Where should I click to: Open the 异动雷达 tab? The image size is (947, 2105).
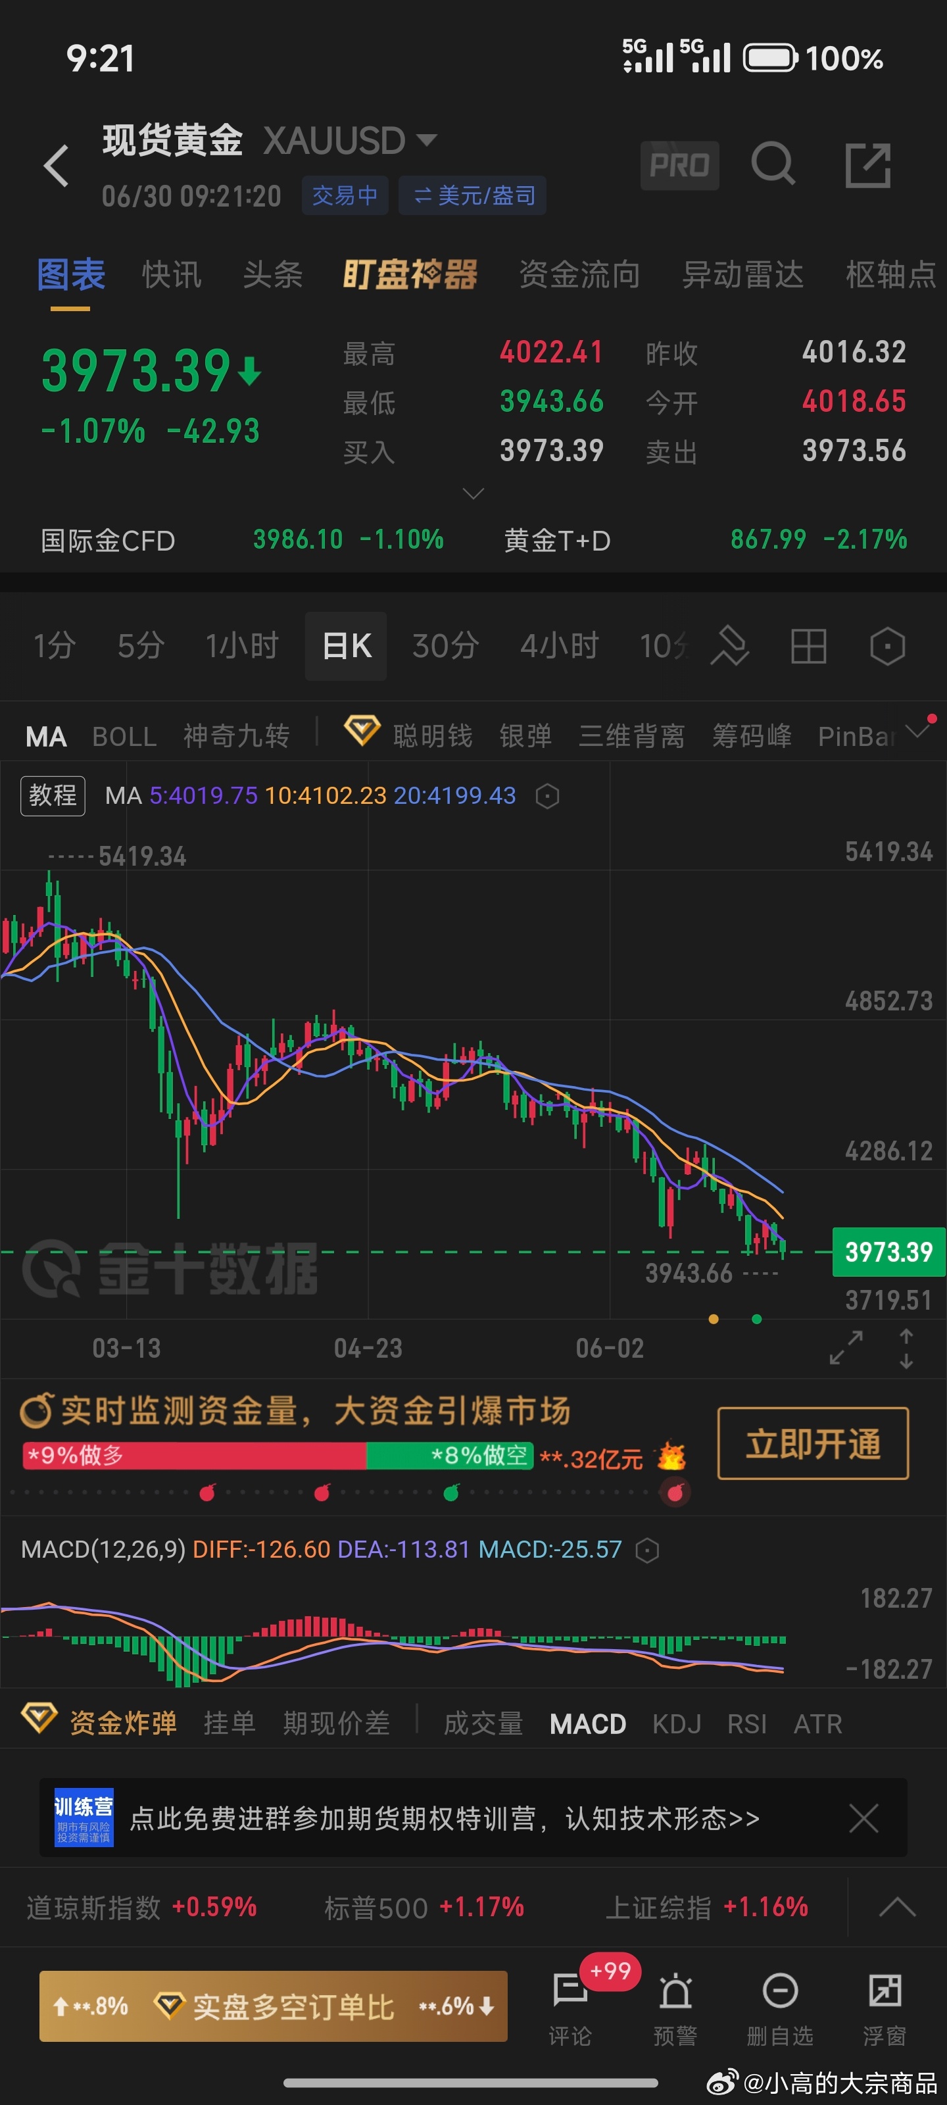click(x=742, y=274)
